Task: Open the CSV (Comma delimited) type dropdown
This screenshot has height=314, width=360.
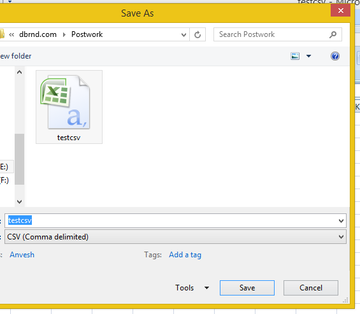Action: point(175,237)
